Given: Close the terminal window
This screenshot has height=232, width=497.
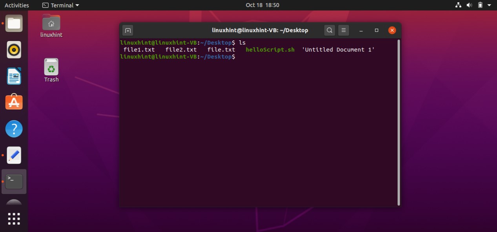Looking at the screenshot, I should [392, 30].
